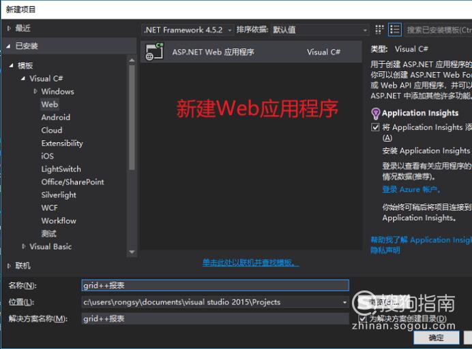Select the Office/SharePoint template category
472x349 pixels.
(x=72, y=182)
